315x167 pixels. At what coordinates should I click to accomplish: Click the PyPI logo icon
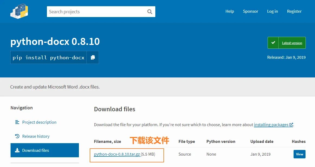coord(19,11)
